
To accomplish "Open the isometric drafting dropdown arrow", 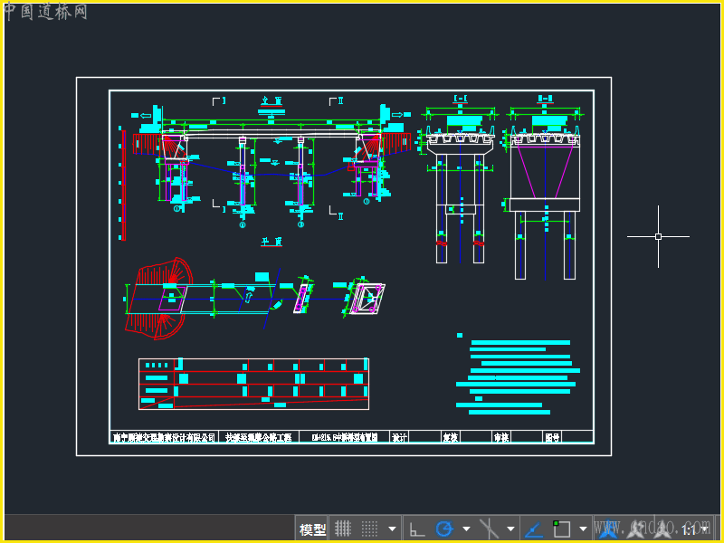I will click(510, 529).
